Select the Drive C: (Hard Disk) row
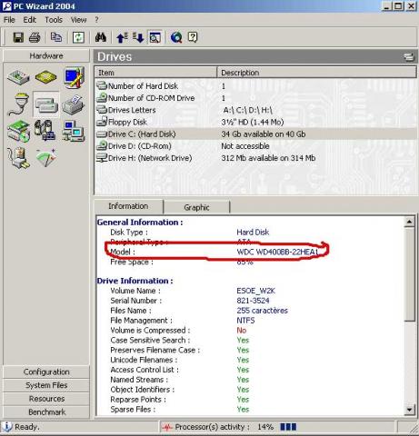Screen dimensions: 419x436 point(256,134)
